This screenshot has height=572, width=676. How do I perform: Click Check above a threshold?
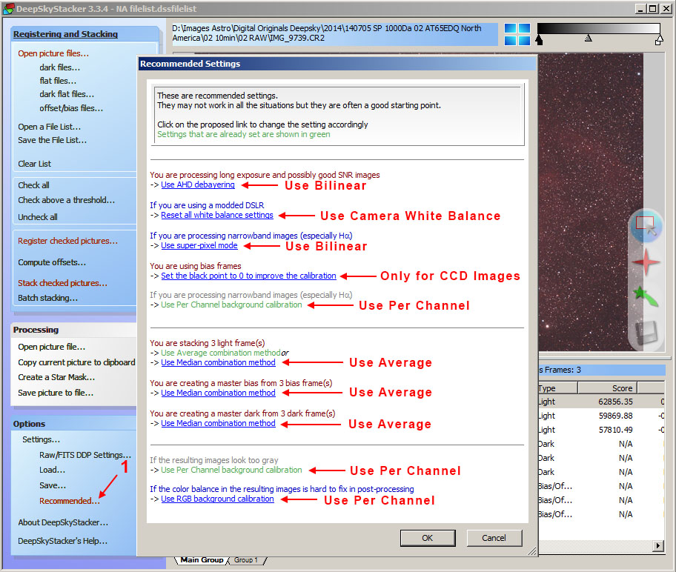pyautogui.click(x=67, y=200)
